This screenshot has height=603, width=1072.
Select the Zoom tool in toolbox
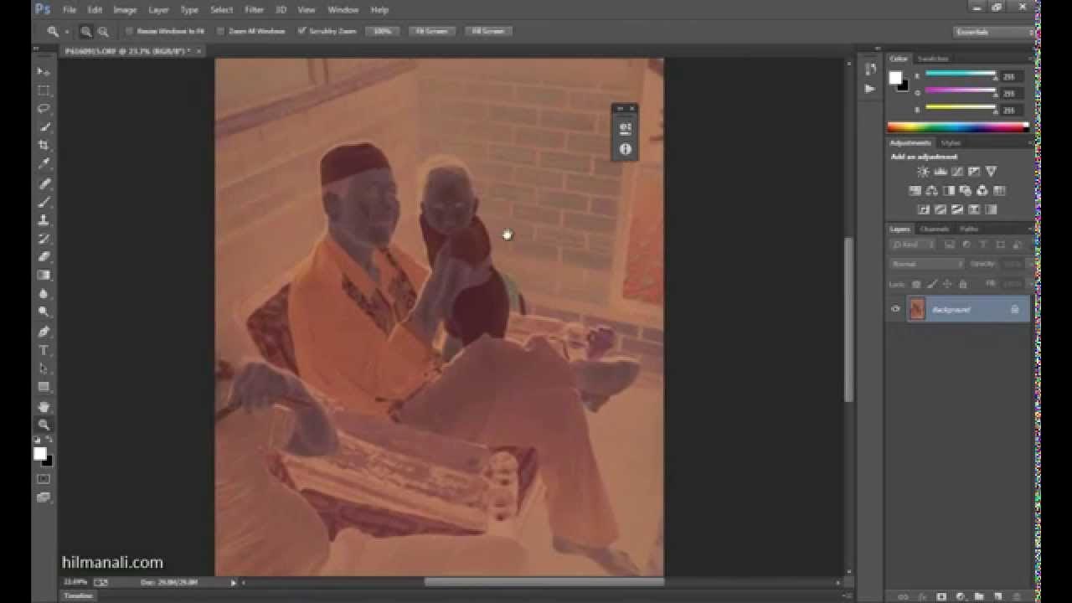coord(44,425)
